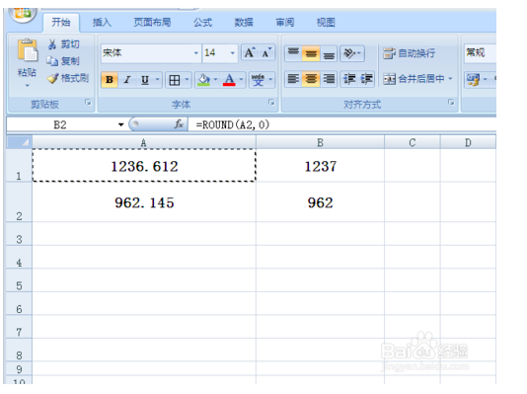
Task: Open Merge and Center dropdown arrow
Action: 451,79
